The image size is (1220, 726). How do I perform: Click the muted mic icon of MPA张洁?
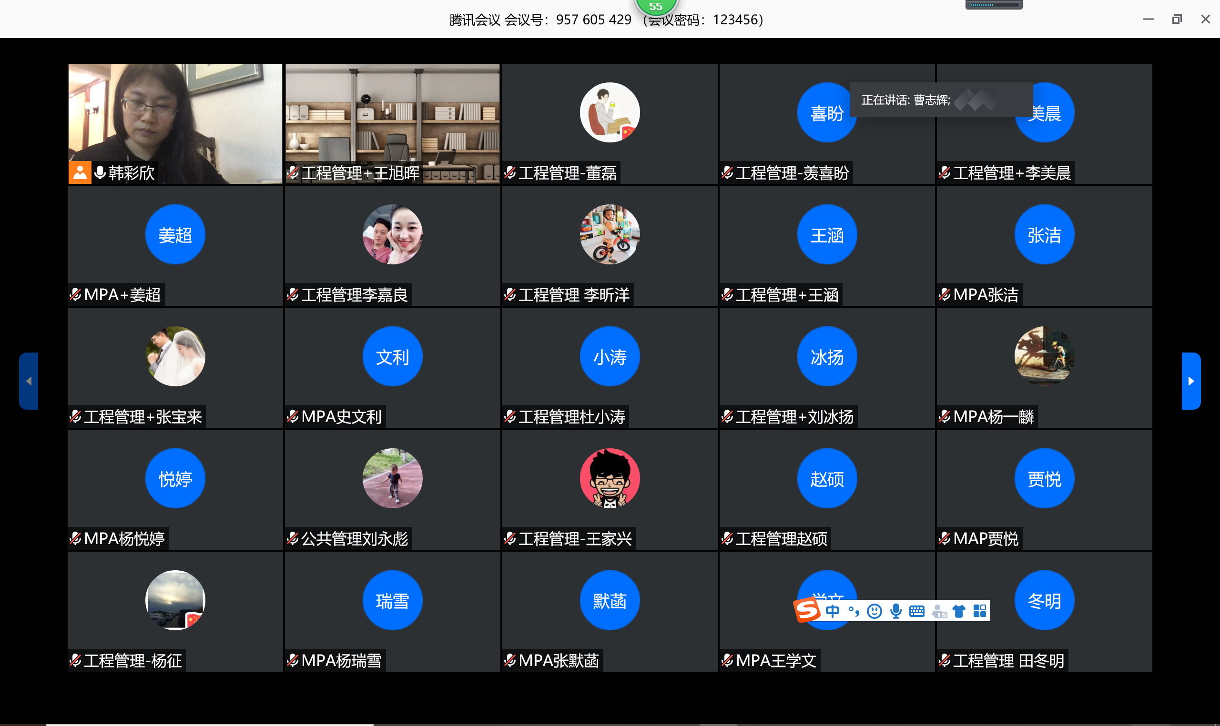click(945, 294)
